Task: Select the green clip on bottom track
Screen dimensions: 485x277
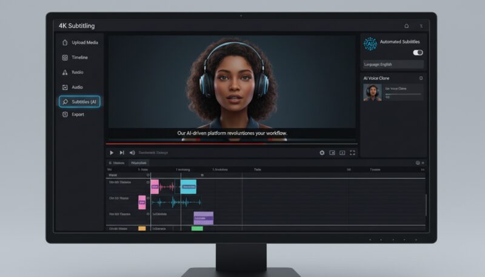Action: (x=197, y=229)
